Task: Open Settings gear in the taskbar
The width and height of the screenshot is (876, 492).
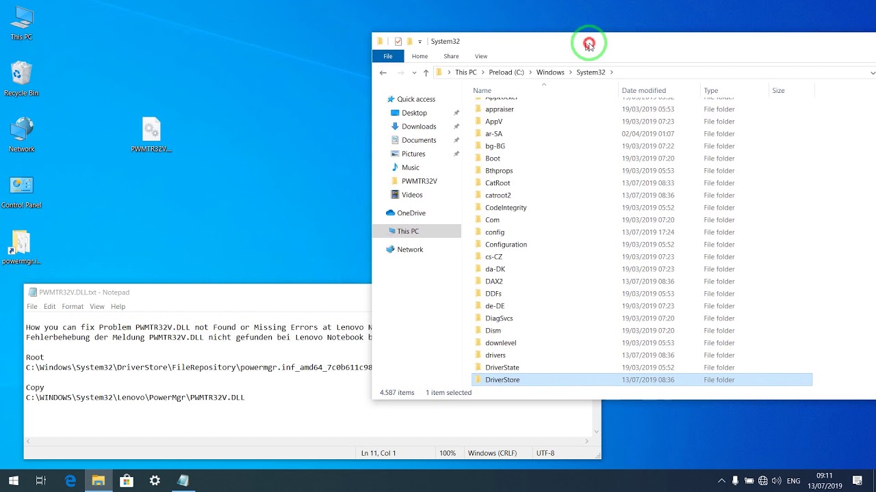Action: pos(155,481)
